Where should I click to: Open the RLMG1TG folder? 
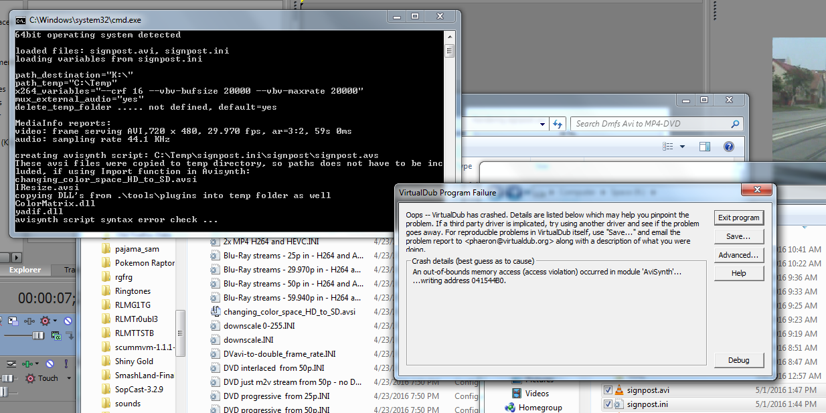point(133,305)
